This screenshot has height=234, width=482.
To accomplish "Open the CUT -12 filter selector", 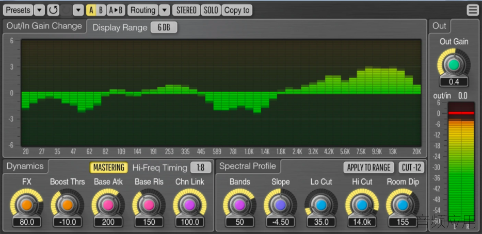I will [x=411, y=168].
